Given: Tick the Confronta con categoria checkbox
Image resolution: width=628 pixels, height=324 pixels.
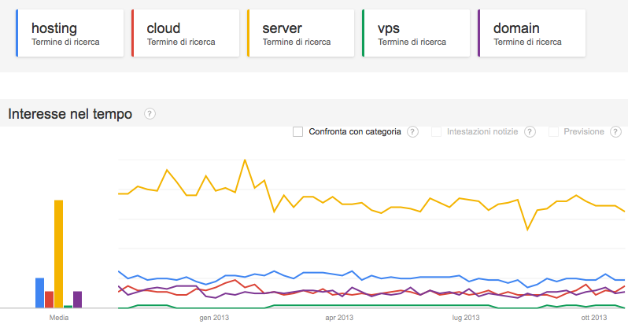Looking at the screenshot, I should click(297, 131).
